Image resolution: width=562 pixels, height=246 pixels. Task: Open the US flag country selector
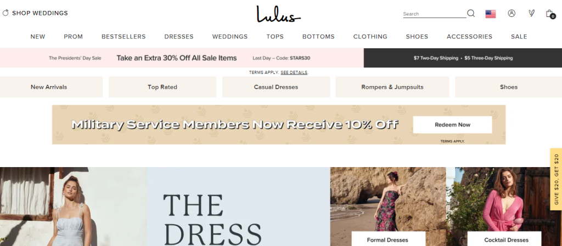pos(490,14)
